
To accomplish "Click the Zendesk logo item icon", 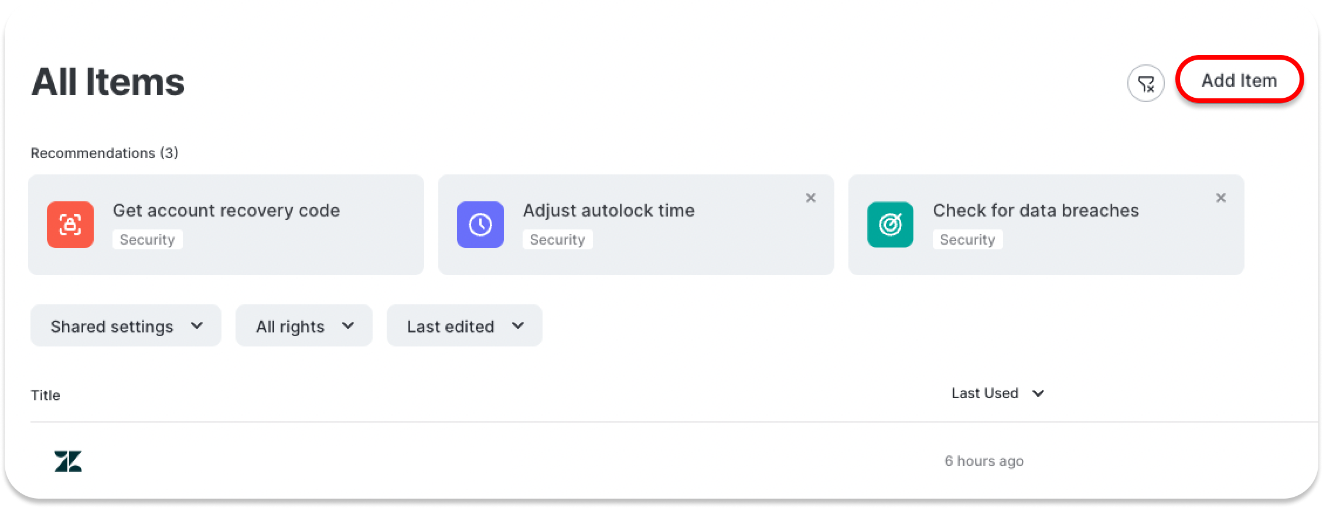I will tap(68, 461).
